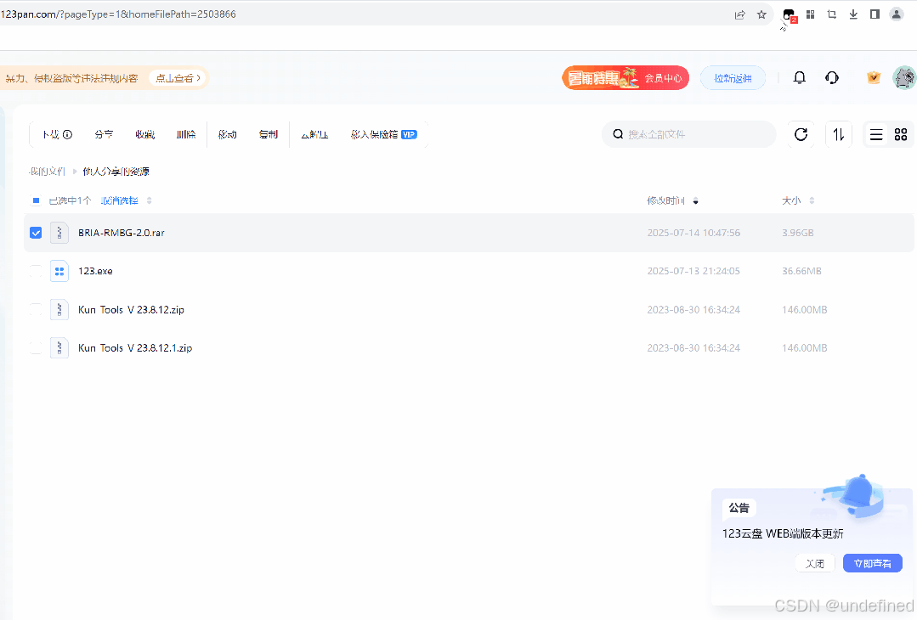Screen dimensions: 917x620
Task: Uncheck the BRIA-RMBG-2.0.rar checkbox
Action: tap(36, 233)
